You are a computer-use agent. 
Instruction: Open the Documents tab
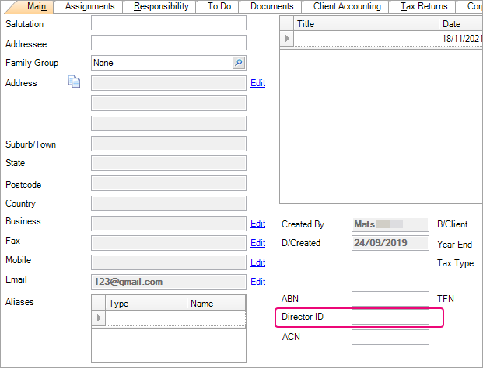tap(271, 6)
